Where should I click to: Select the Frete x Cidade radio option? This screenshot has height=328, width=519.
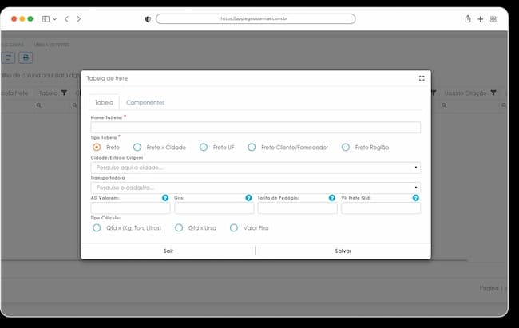coord(137,148)
